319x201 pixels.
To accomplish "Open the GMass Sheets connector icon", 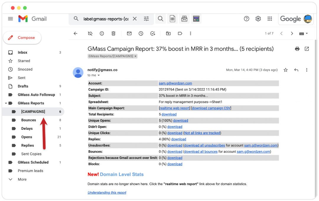I will click(x=172, y=18).
